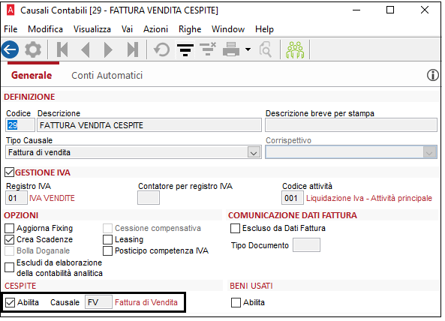The width and height of the screenshot is (445, 321).
Task: Click the Codice attività field 001
Action: tap(293, 198)
